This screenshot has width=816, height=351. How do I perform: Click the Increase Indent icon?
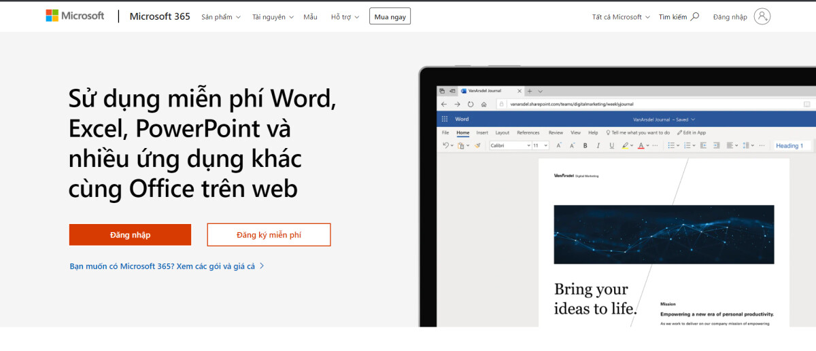click(x=717, y=145)
